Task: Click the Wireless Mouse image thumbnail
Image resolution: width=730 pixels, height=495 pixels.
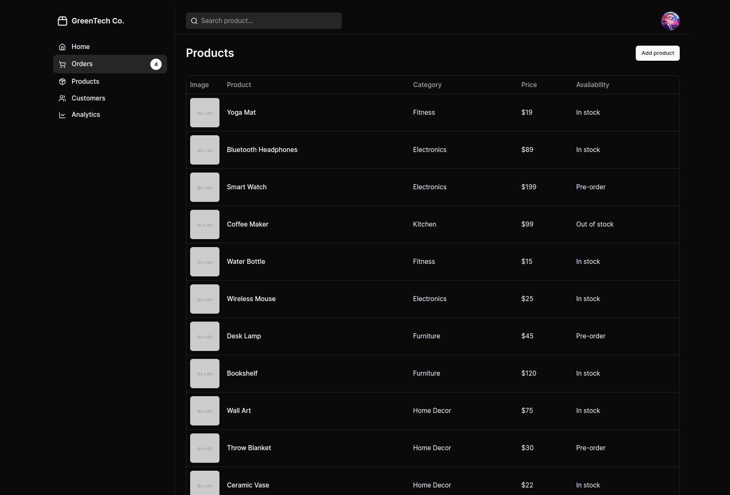Action: [x=205, y=299]
